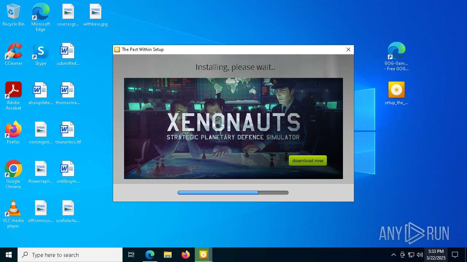The image size is (467, 262).
Task: Click the setup icon in installer title bar
Action: pyautogui.click(x=117, y=49)
